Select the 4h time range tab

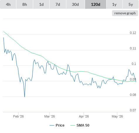point(8,4)
